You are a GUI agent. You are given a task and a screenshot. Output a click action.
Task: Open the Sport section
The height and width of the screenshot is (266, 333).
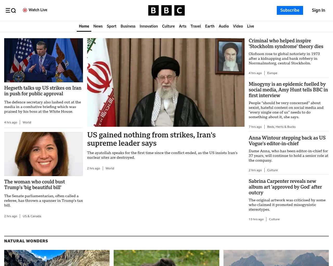coord(112,26)
